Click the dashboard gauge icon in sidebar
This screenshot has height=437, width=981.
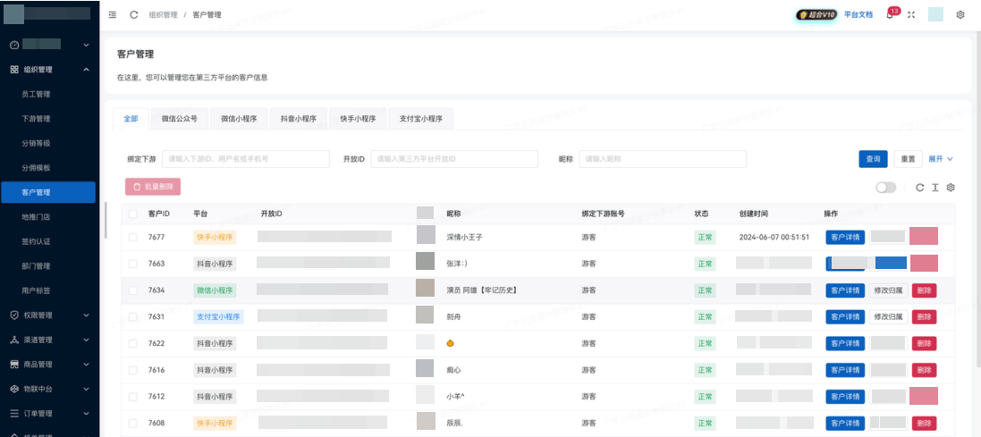pyautogui.click(x=14, y=45)
